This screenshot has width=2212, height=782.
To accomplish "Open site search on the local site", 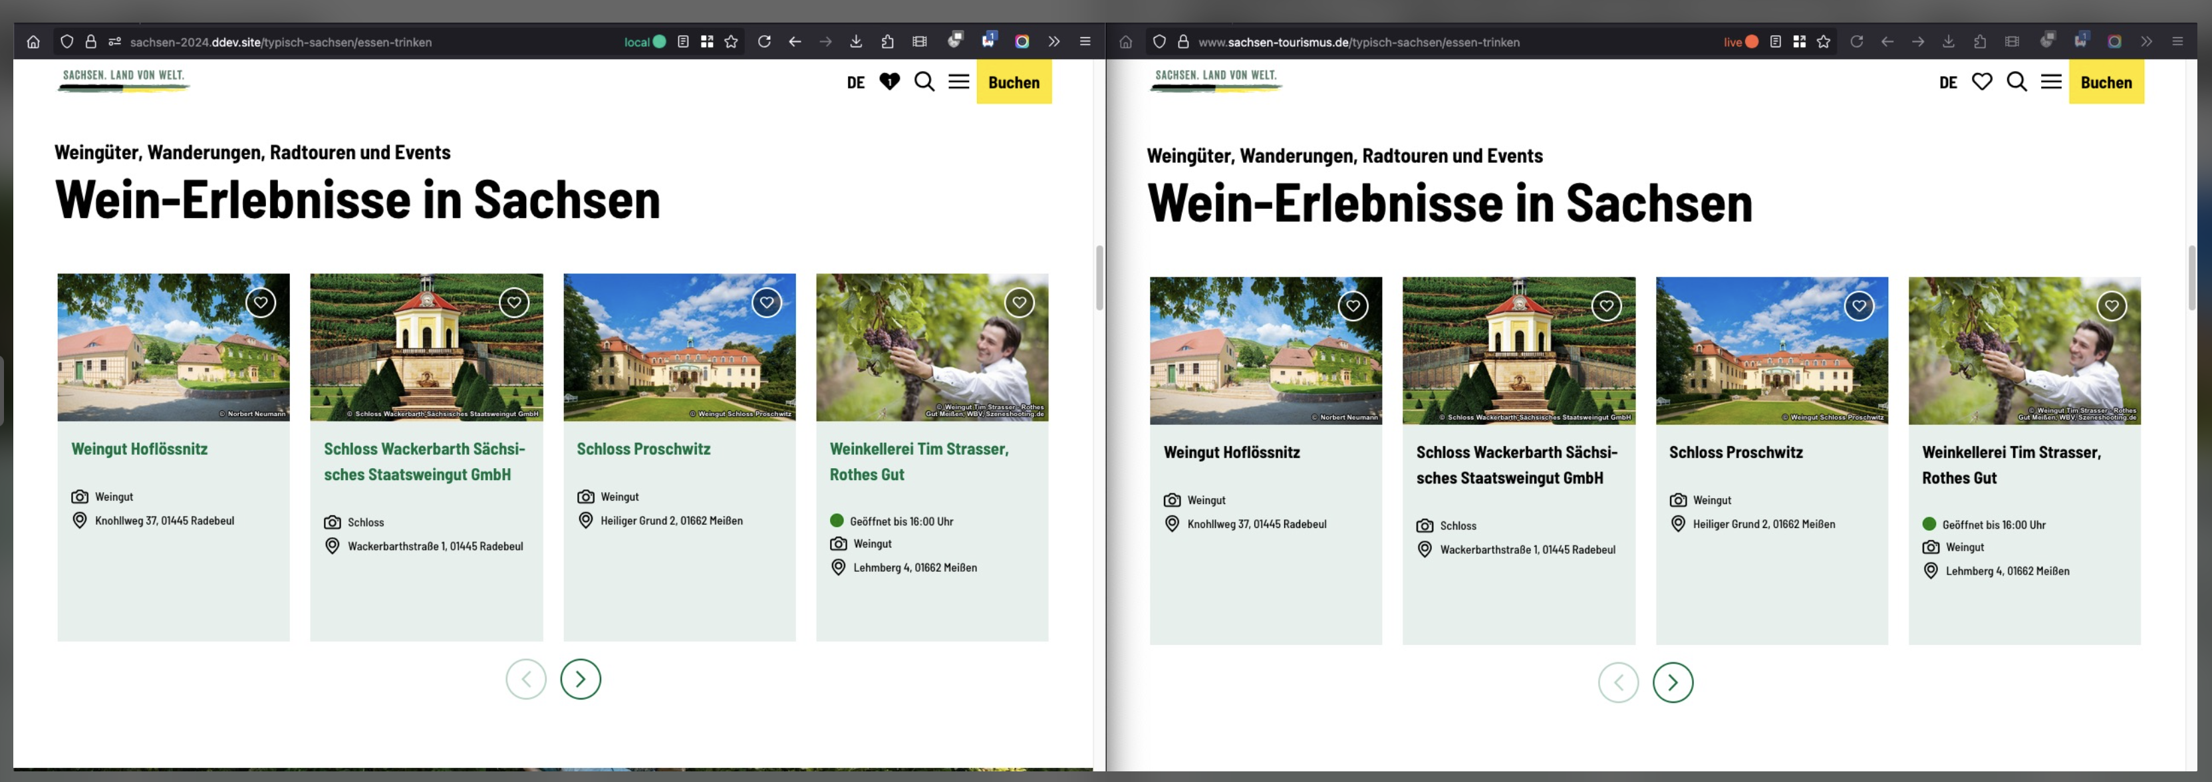I will 925,82.
